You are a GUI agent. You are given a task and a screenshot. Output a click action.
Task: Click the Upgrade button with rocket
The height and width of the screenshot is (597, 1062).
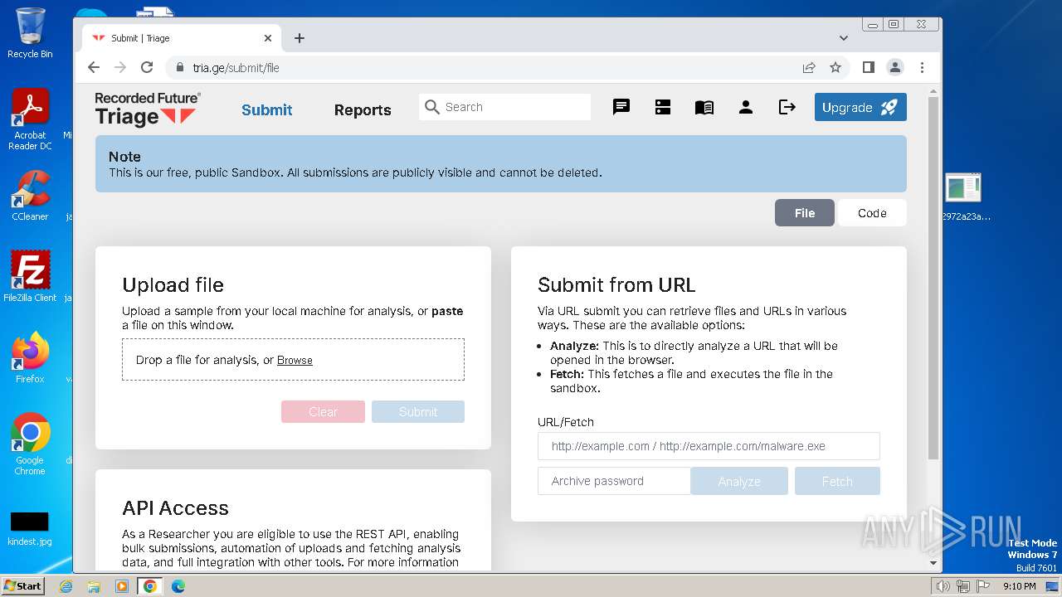860,107
